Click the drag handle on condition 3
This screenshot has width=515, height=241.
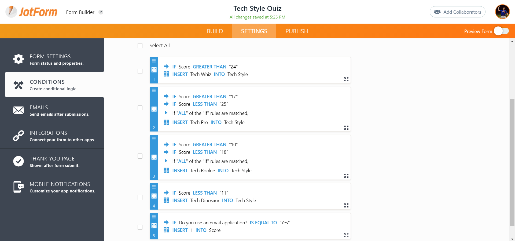pyautogui.click(x=154, y=139)
